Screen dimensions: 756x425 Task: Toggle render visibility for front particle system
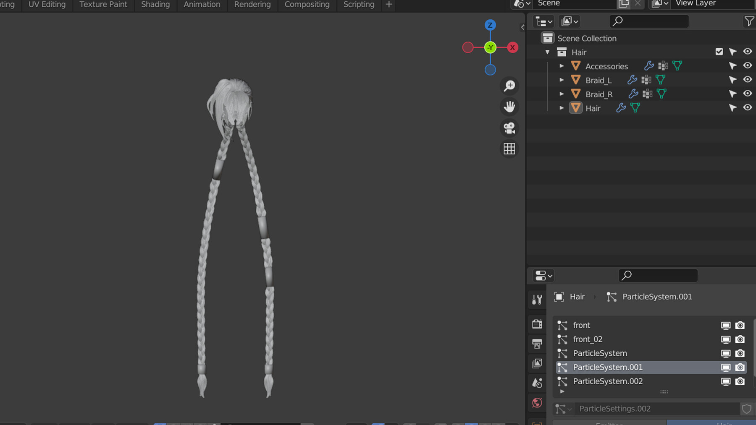[x=740, y=325]
